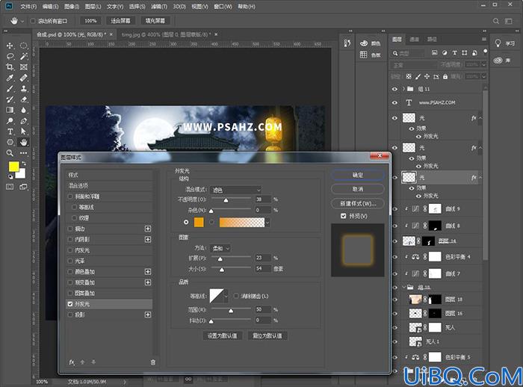Open the Image menu

[x=72, y=6]
